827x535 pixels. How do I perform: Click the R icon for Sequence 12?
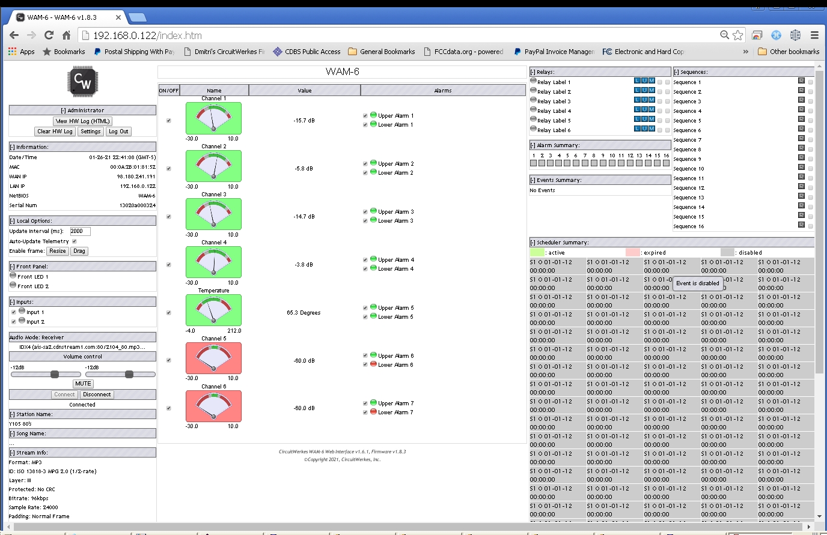pos(801,187)
